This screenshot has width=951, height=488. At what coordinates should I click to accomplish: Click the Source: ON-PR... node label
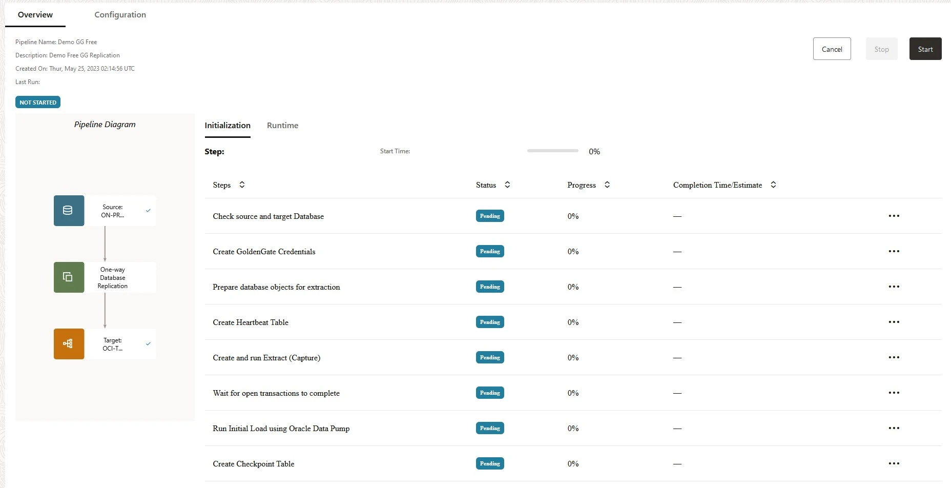pyautogui.click(x=112, y=211)
